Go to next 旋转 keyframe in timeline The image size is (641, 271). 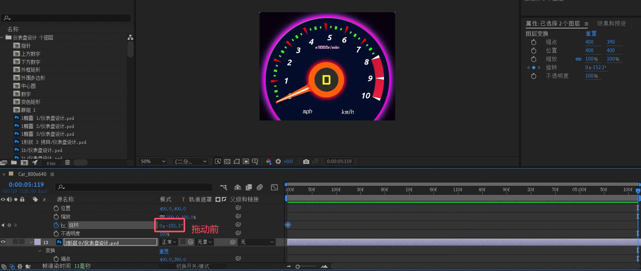pyautogui.click(x=16, y=225)
